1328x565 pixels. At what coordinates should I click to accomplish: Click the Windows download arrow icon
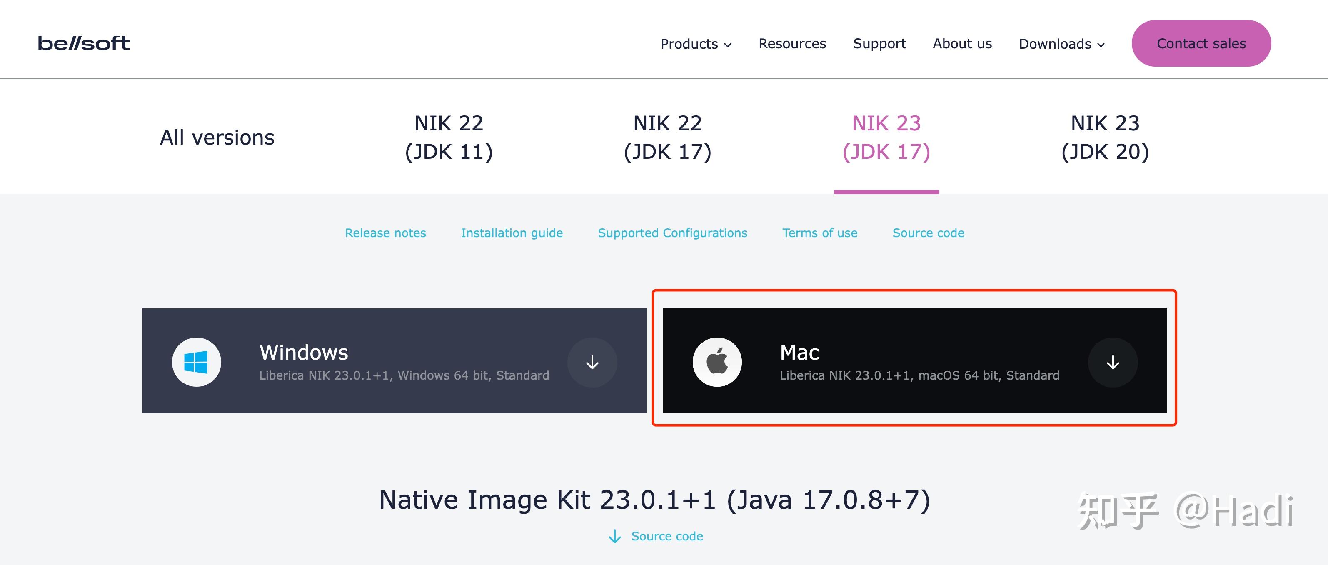(x=592, y=362)
